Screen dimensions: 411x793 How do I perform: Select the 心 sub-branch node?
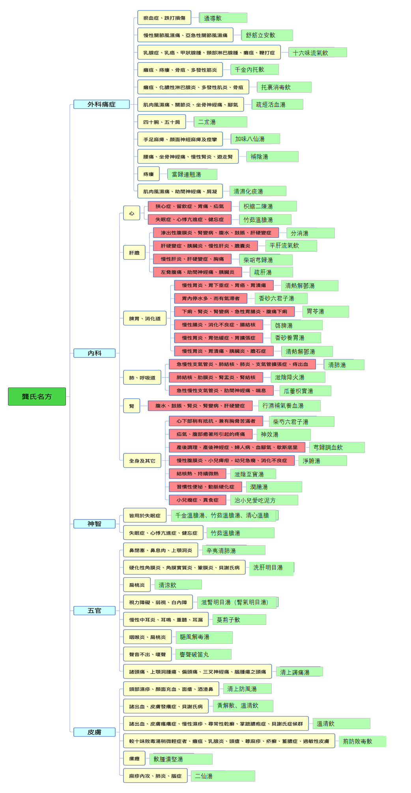pyautogui.click(x=131, y=213)
